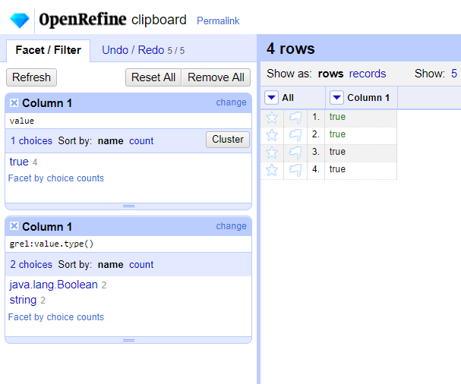Open the All column dropdown menu
The image size is (461, 384).
pos(271,98)
